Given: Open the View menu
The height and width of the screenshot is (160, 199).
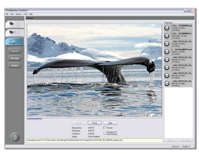Looking at the screenshot, I should 12,14.
